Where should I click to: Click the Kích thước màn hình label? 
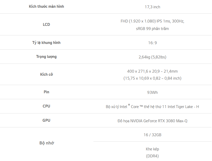coord(46,6)
